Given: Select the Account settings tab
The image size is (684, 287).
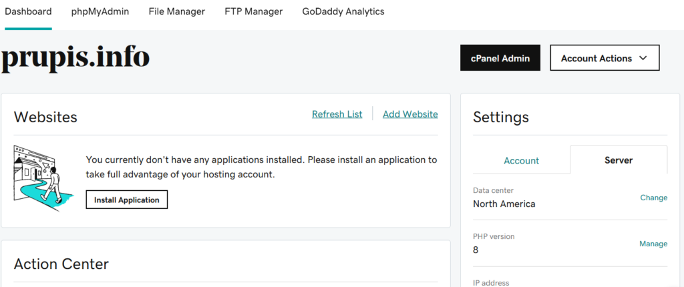Looking at the screenshot, I should (x=521, y=160).
